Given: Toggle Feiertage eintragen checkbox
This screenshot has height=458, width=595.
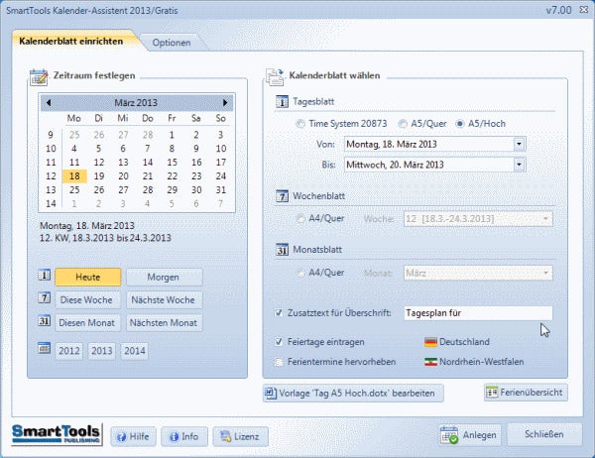Looking at the screenshot, I should pyautogui.click(x=279, y=342).
